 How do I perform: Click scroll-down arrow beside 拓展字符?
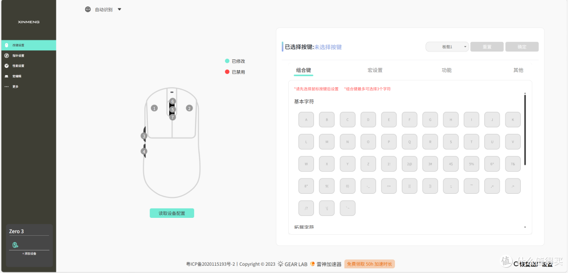[x=525, y=227]
